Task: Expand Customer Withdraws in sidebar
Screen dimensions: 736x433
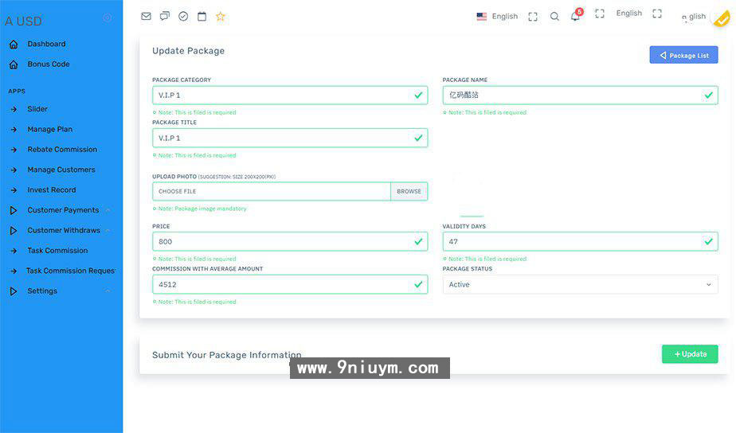Action: point(64,231)
